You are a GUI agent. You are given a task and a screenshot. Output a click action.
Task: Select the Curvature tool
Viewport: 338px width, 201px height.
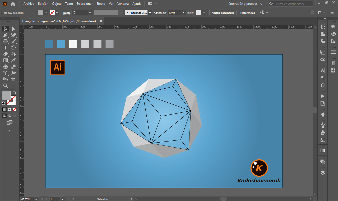pyautogui.click(x=13, y=35)
